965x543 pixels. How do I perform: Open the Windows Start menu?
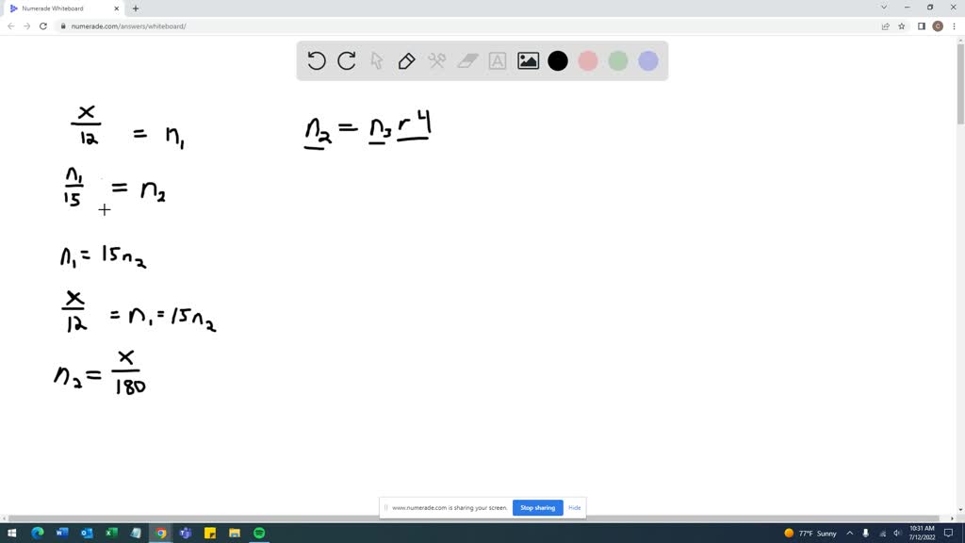pos(11,534)
